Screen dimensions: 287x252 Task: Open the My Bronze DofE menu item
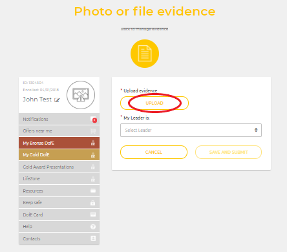point(59,143)
